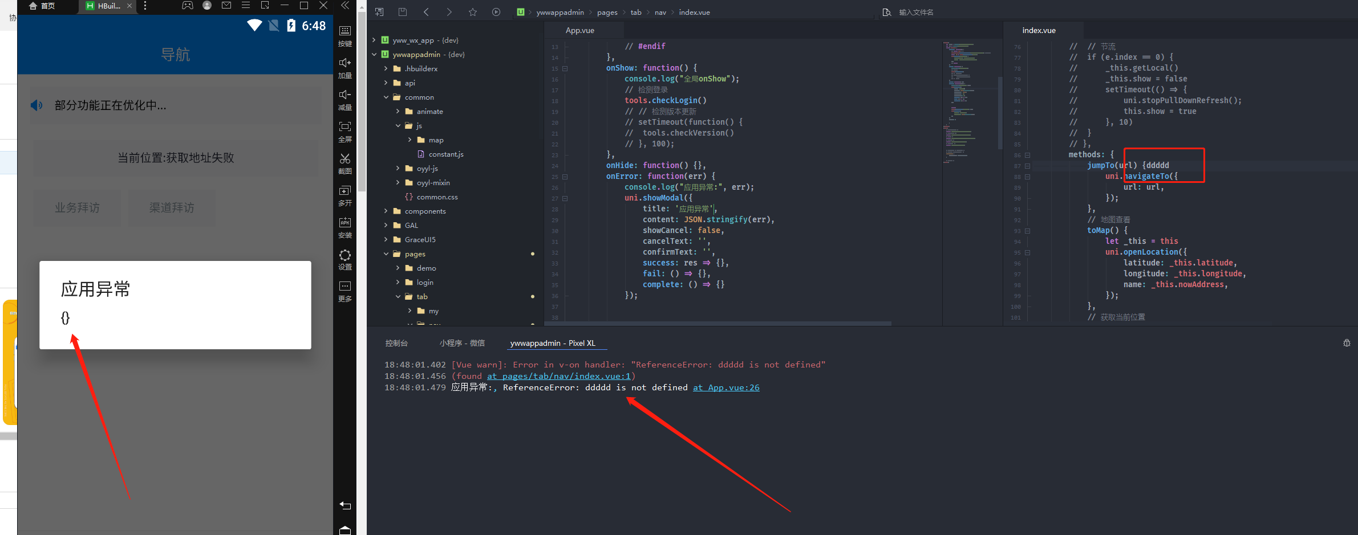Expand the .hbuilderx folder
This screenshot has height=535, width=1358.
(386, 68)
